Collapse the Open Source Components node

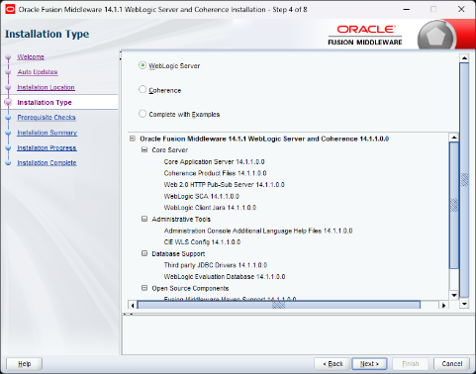tap(144, 288)
